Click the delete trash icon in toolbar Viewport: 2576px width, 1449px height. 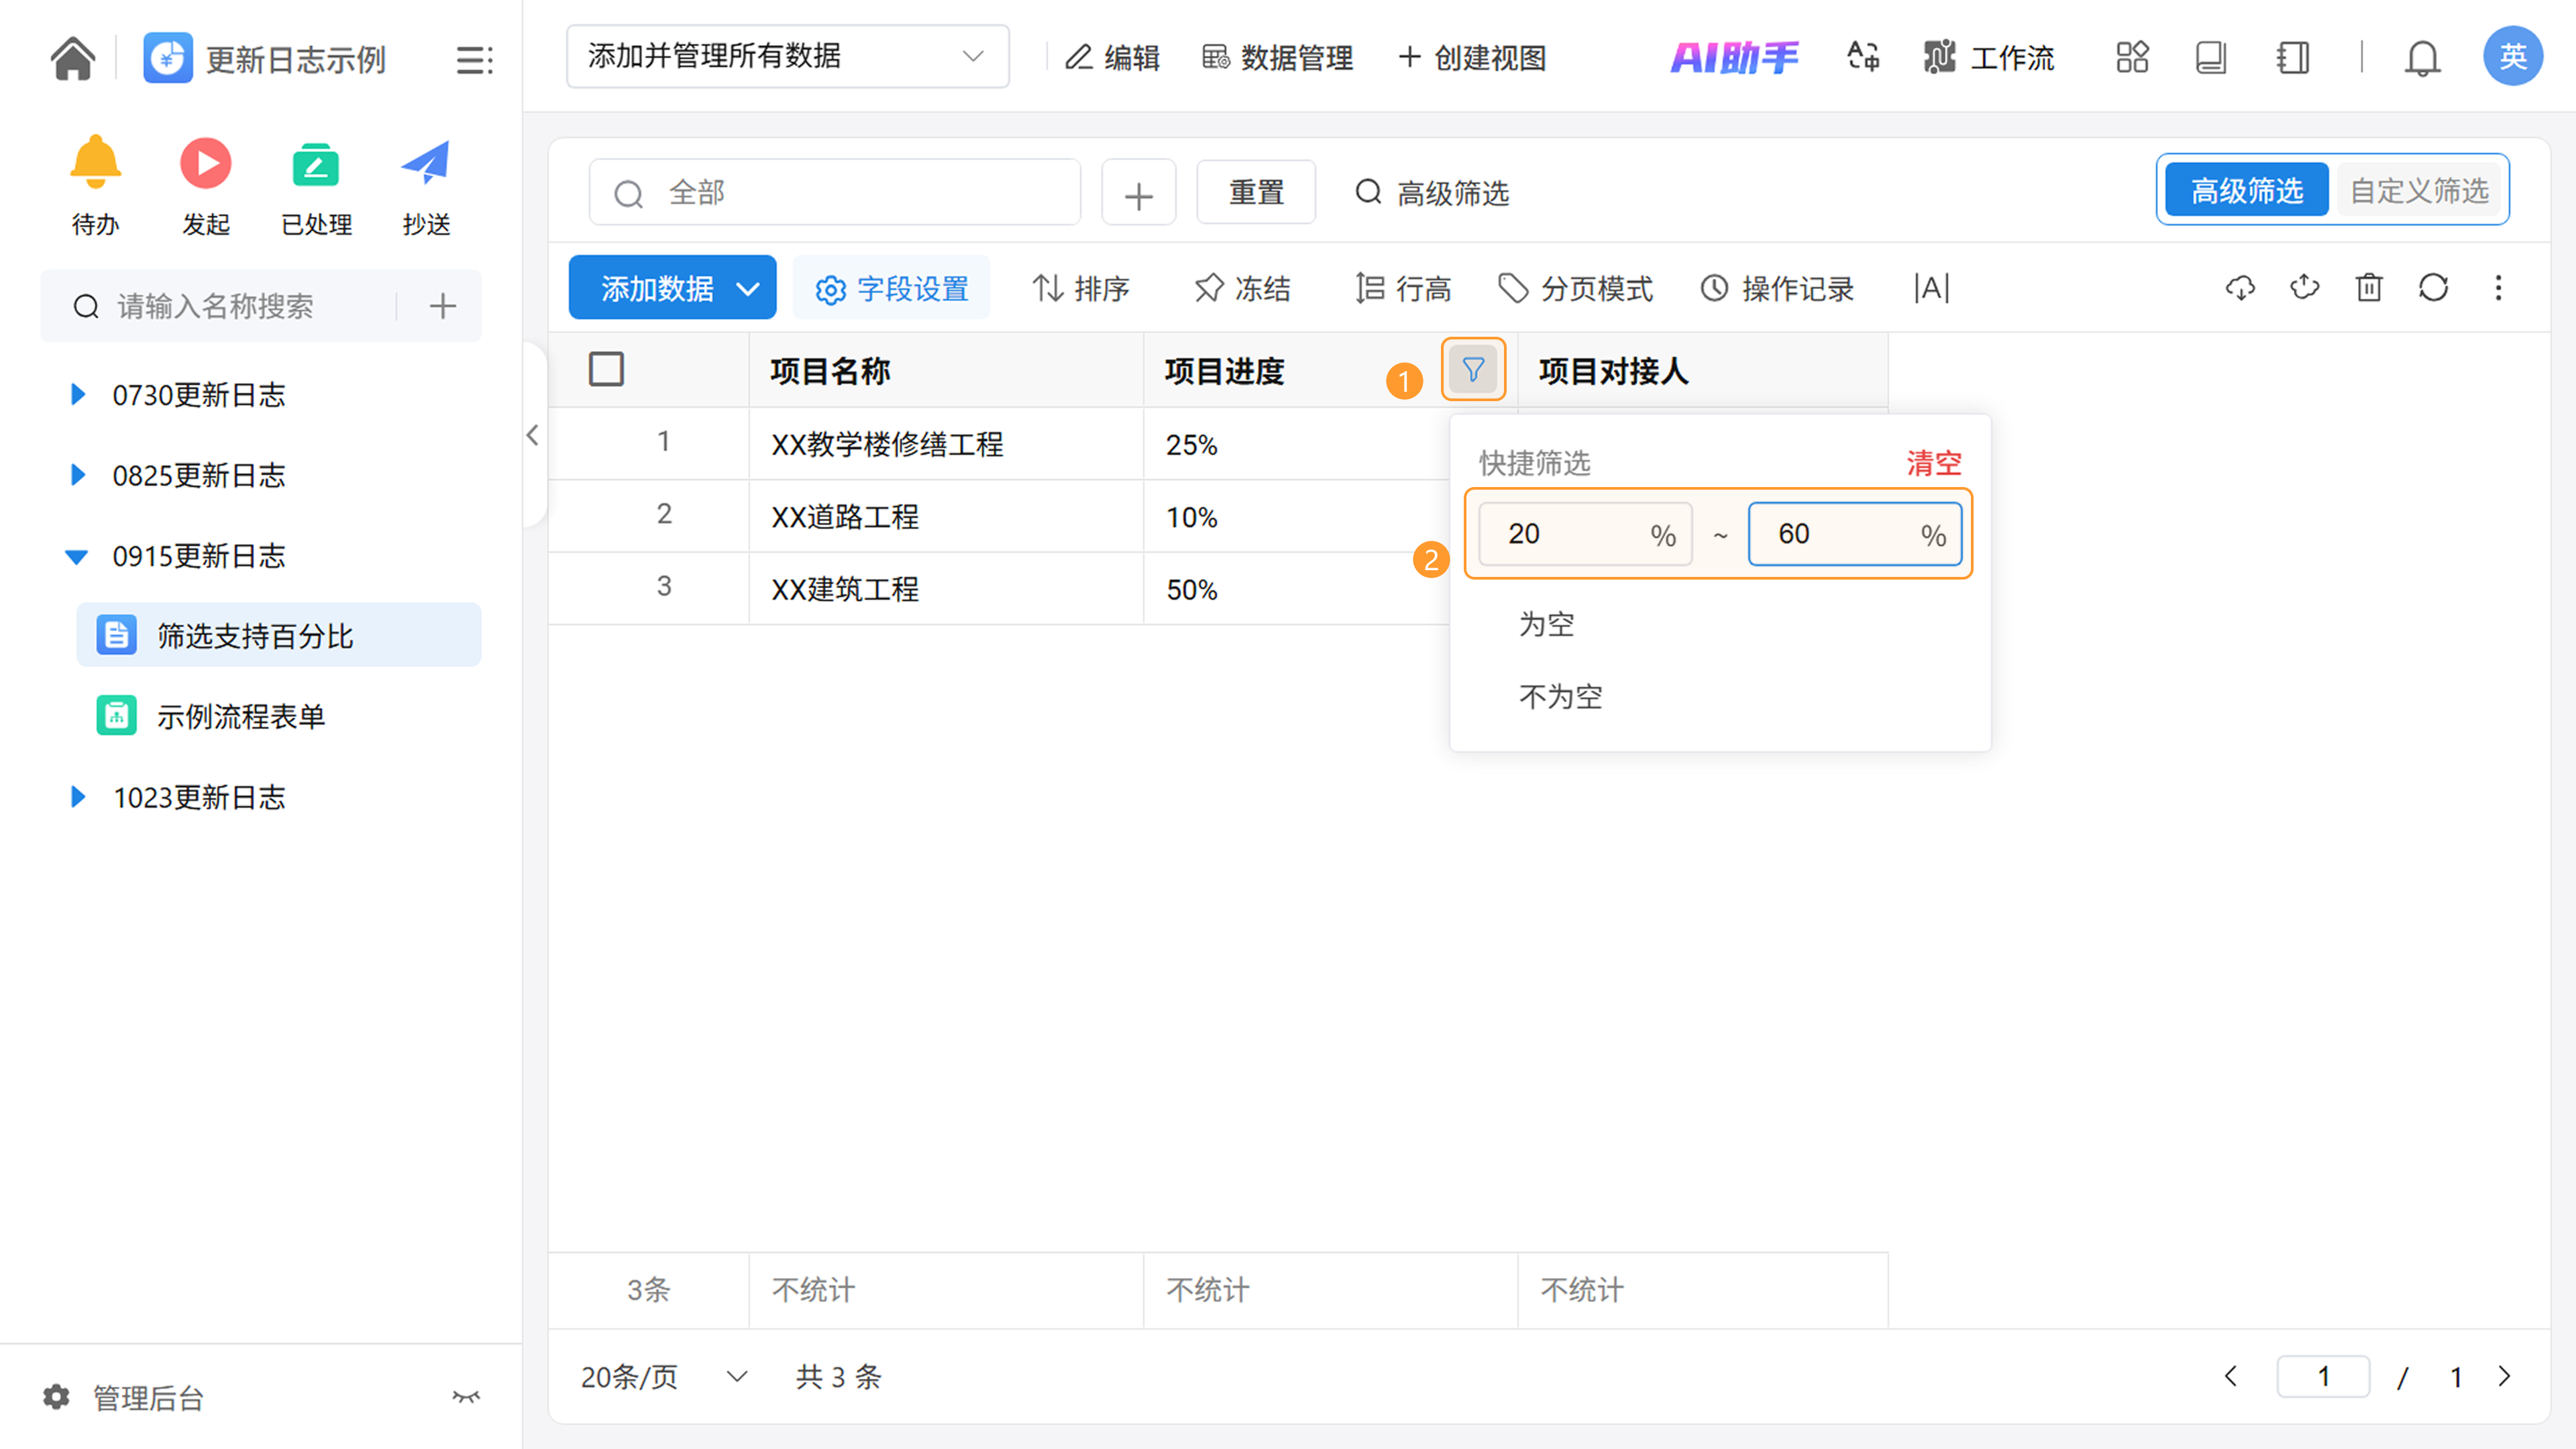2368,288
